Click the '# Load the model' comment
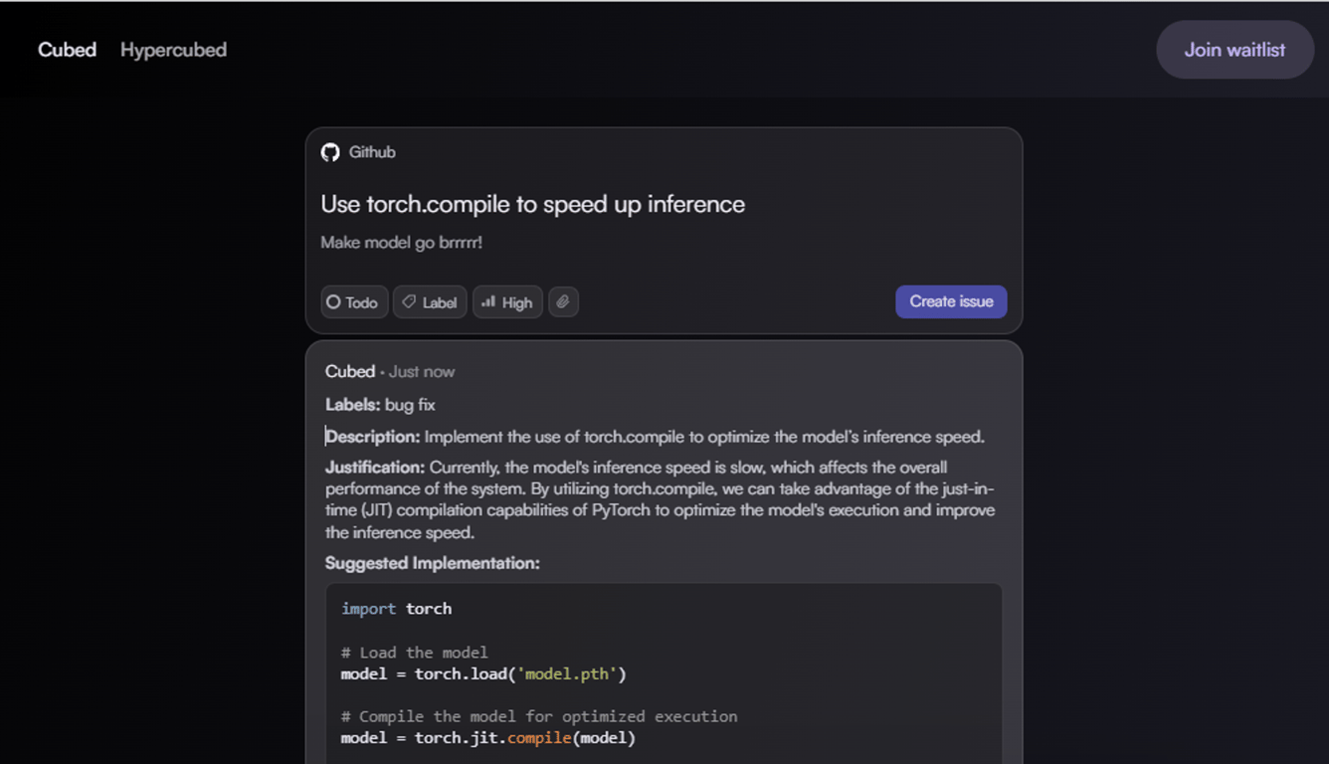 tap(414, 653)
